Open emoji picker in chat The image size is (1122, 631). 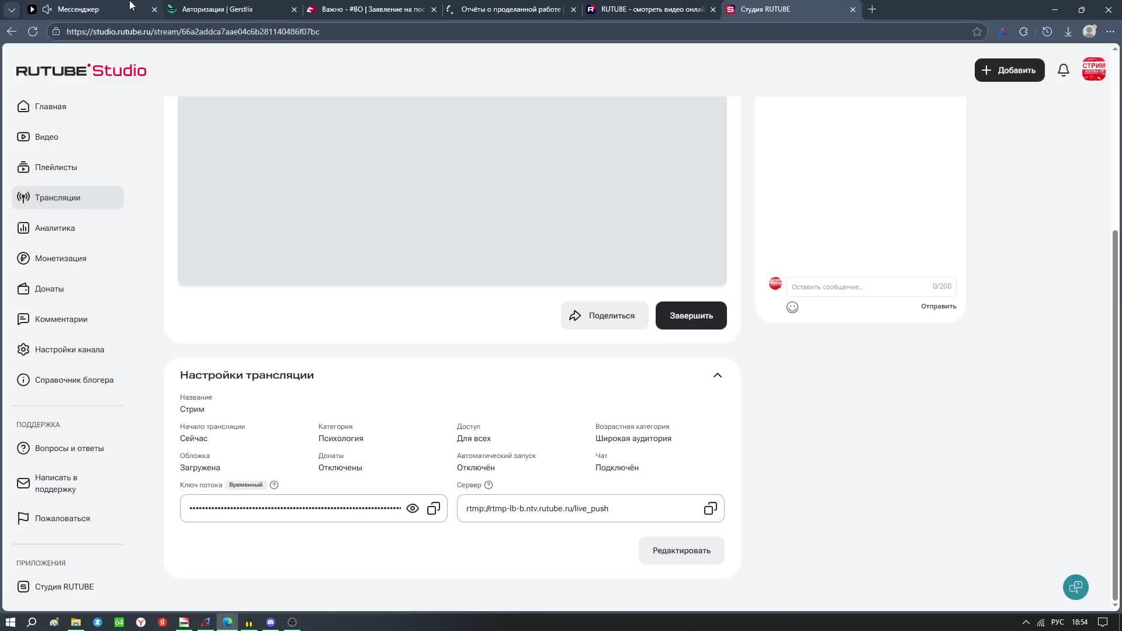pos(792,307)
